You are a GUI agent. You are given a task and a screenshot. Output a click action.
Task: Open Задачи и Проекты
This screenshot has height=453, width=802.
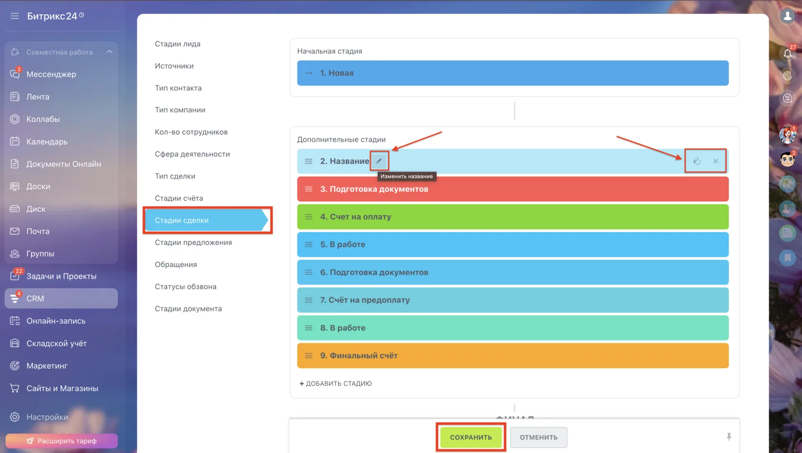click(61, 276)
